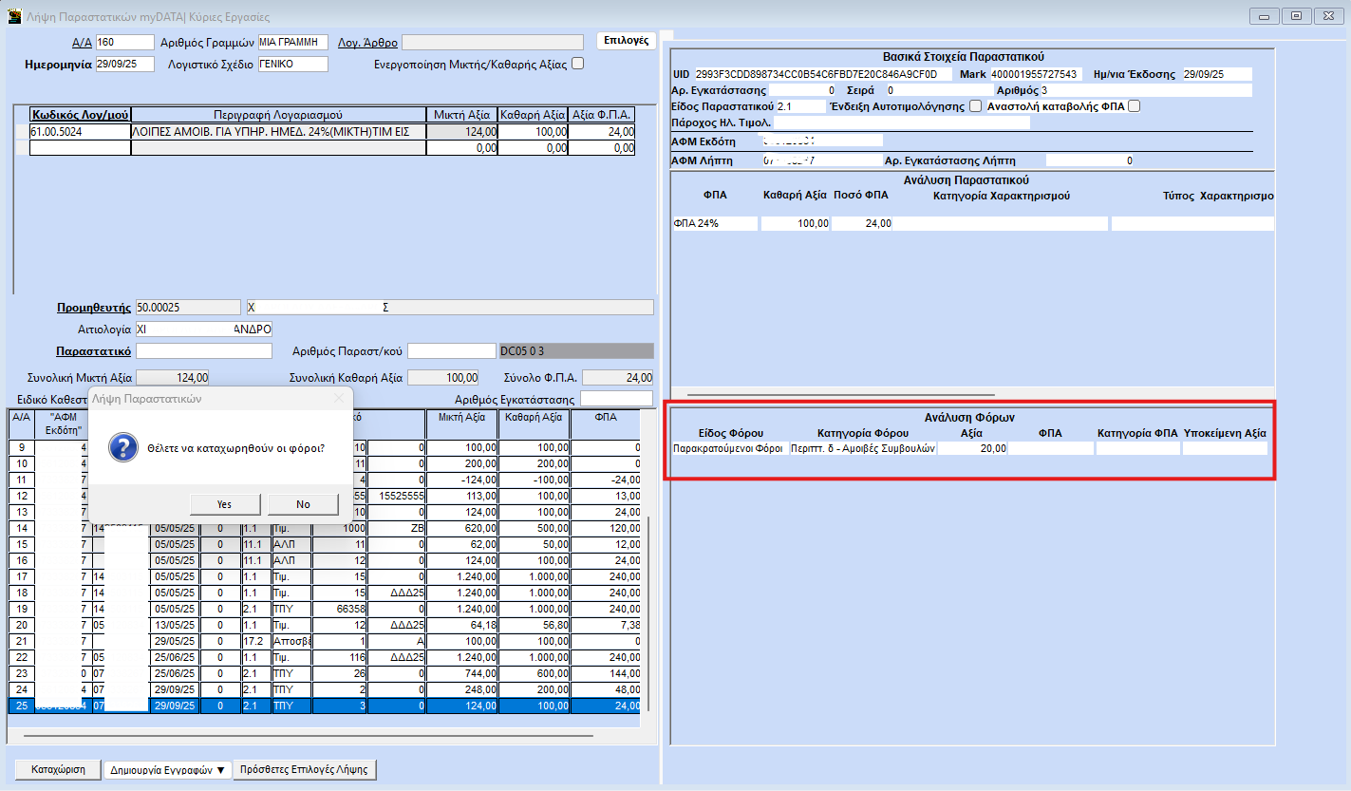Enable Ένδειξη Αυτοτιμολόγησης checkbox
Viewport: 1351px width, 791px height.
975,106
